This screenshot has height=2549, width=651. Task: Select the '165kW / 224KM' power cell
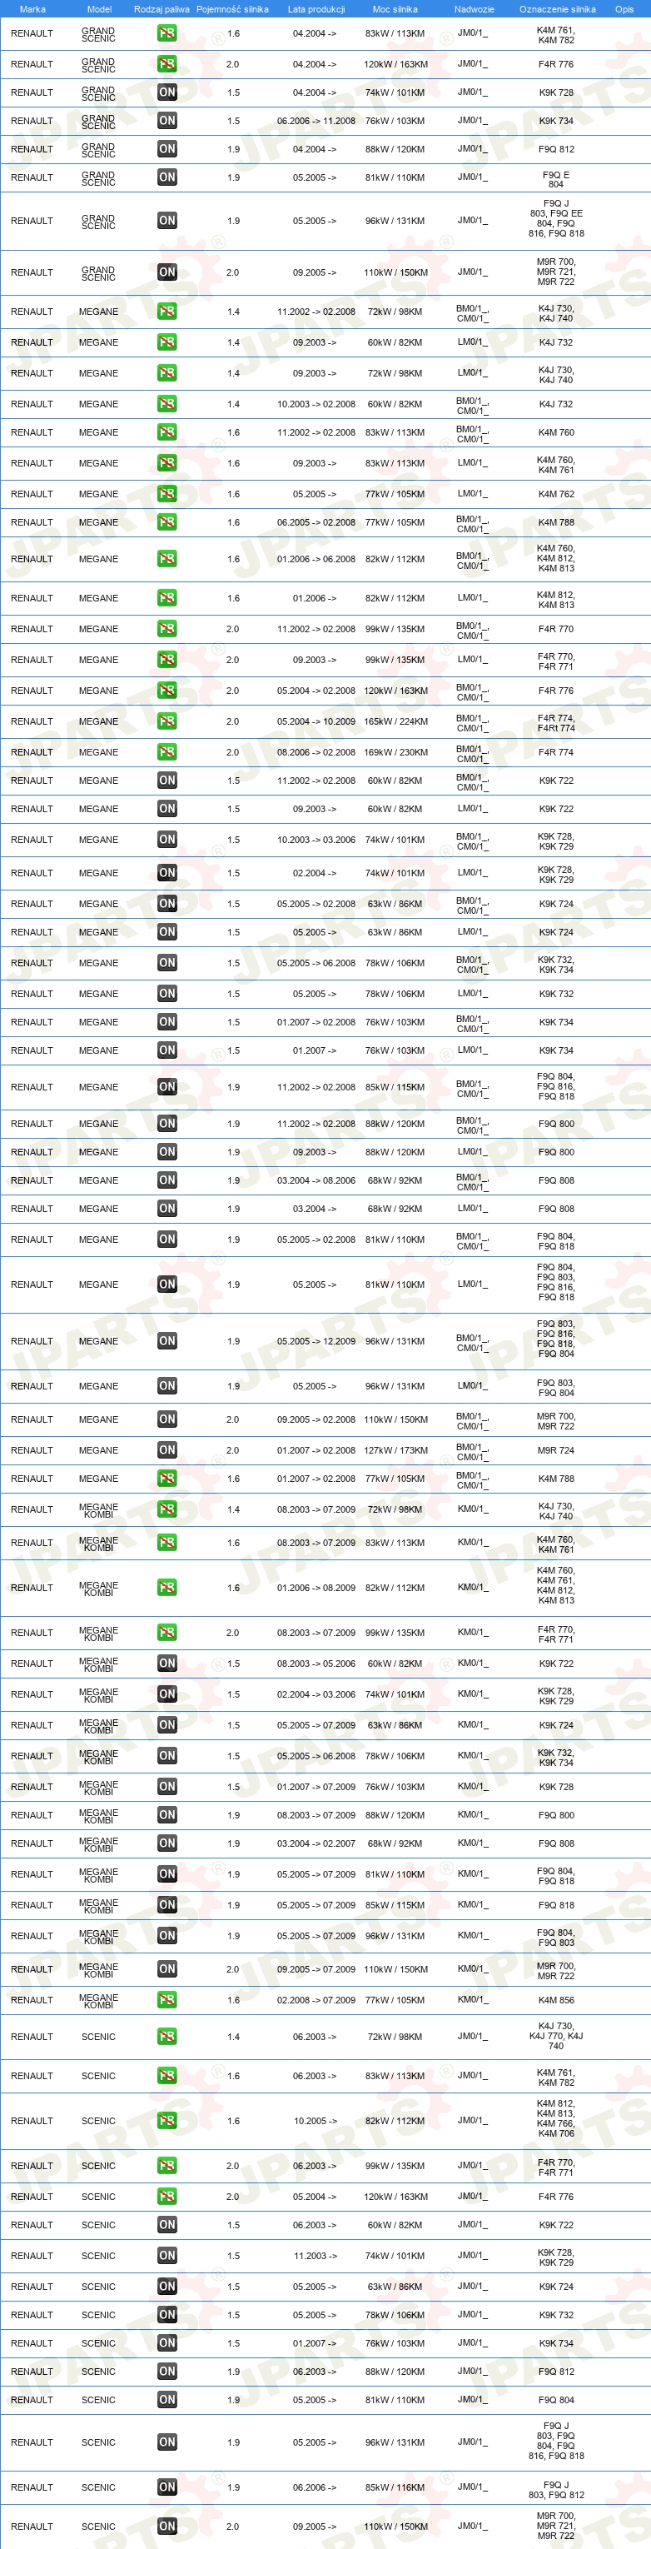[x=395, y=721]
